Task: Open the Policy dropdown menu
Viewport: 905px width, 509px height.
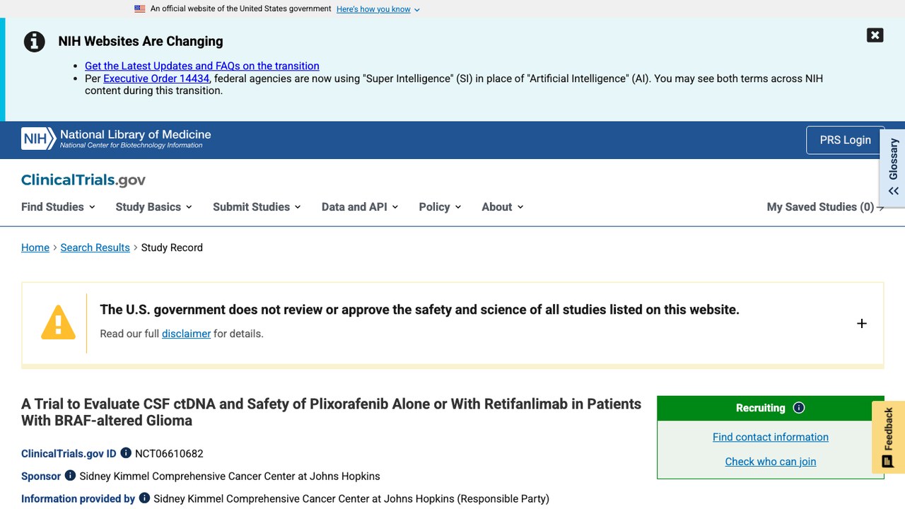Action: (x=440, y=206)
